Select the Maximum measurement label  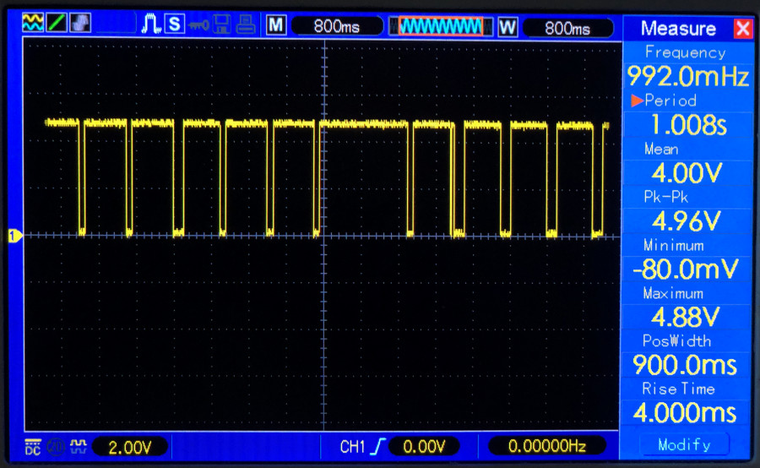click(x=673, y=293)
